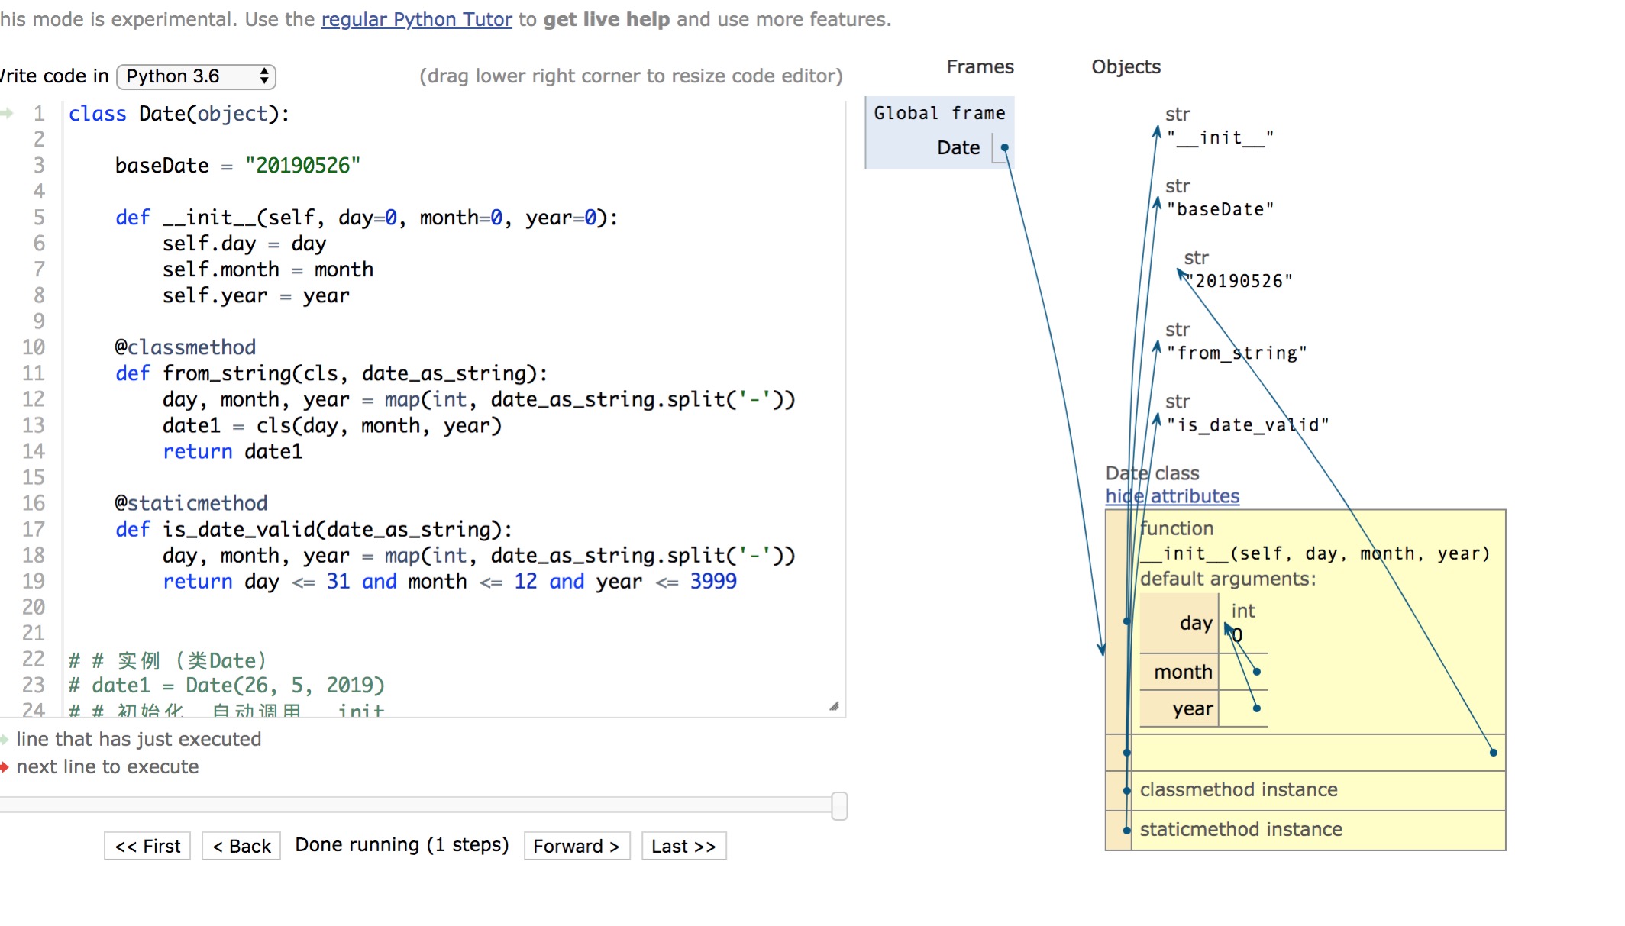Open the Python 3.6 language dropdown
Image resolution: width=1625 pixels, height=926 pixels.
[x=195, y=76]
